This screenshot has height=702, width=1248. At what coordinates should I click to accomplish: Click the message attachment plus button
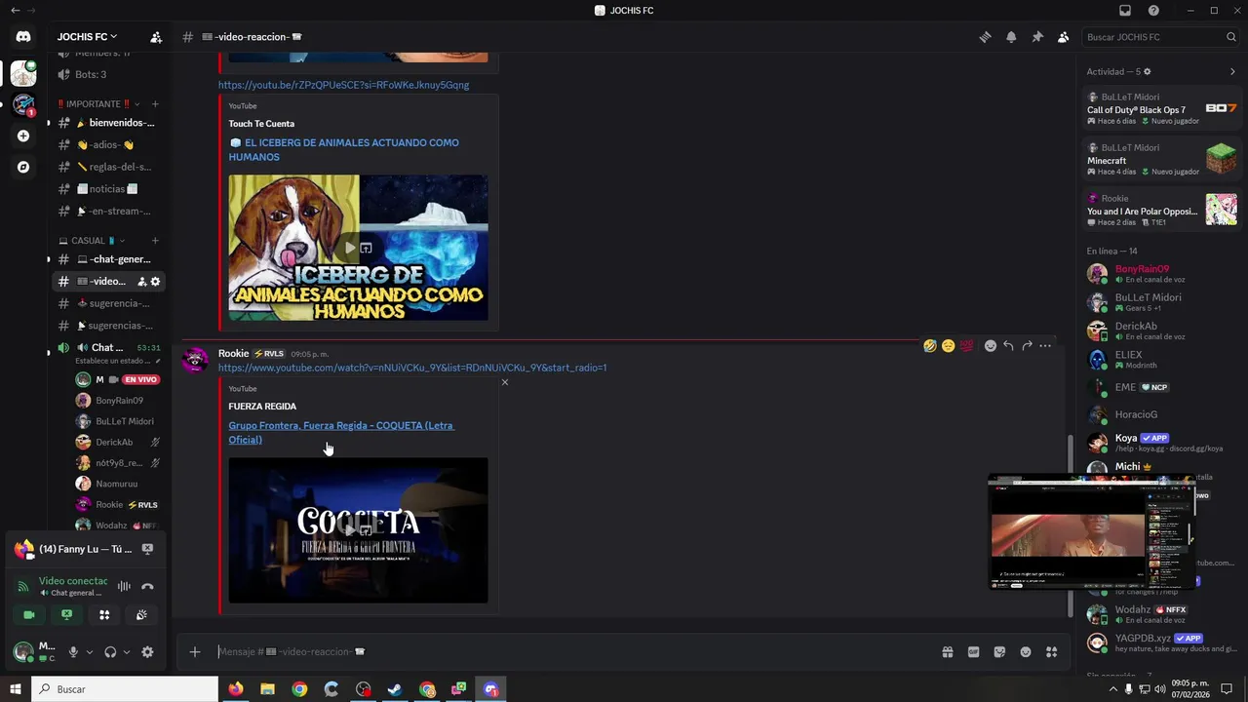coord(195,652)
